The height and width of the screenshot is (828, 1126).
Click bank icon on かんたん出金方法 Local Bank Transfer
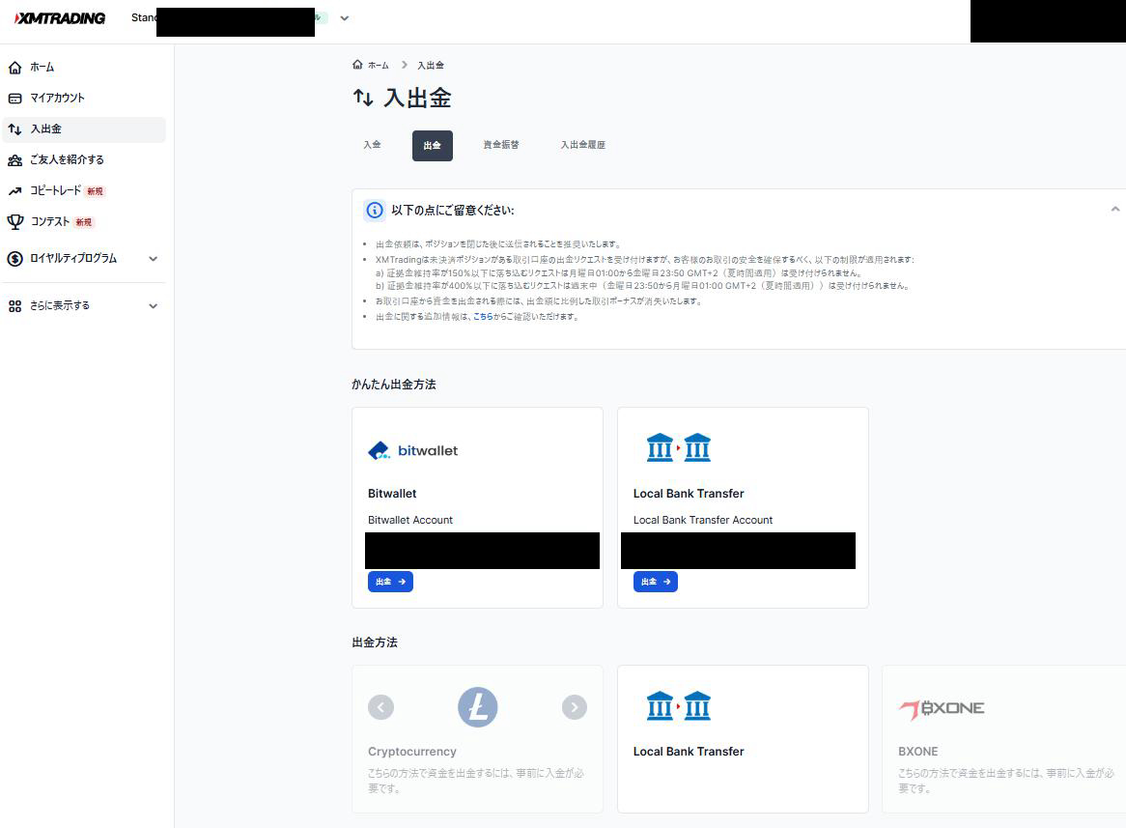coord(679,447)
